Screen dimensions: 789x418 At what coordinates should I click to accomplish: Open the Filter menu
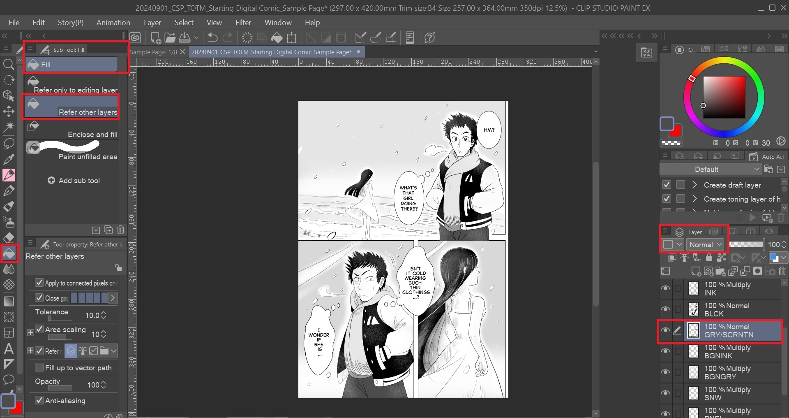[x=243, y=23]
